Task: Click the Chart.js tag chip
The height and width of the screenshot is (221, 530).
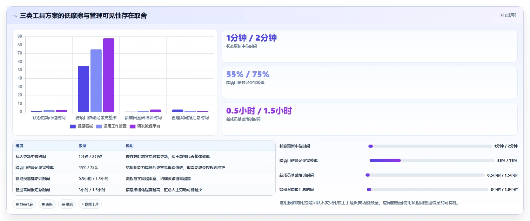Action: coord(24,204)
